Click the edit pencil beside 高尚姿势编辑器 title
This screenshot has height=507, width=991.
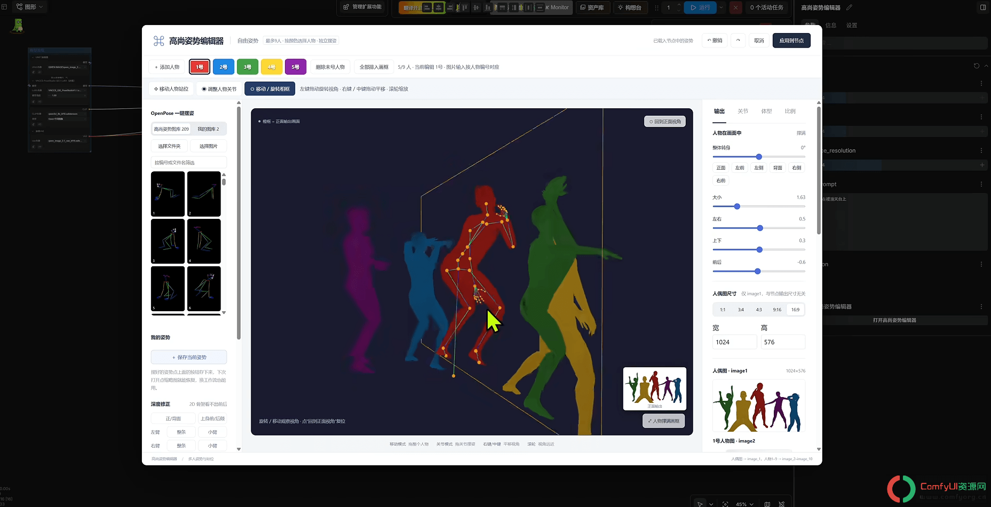click(x=849, y=7)
